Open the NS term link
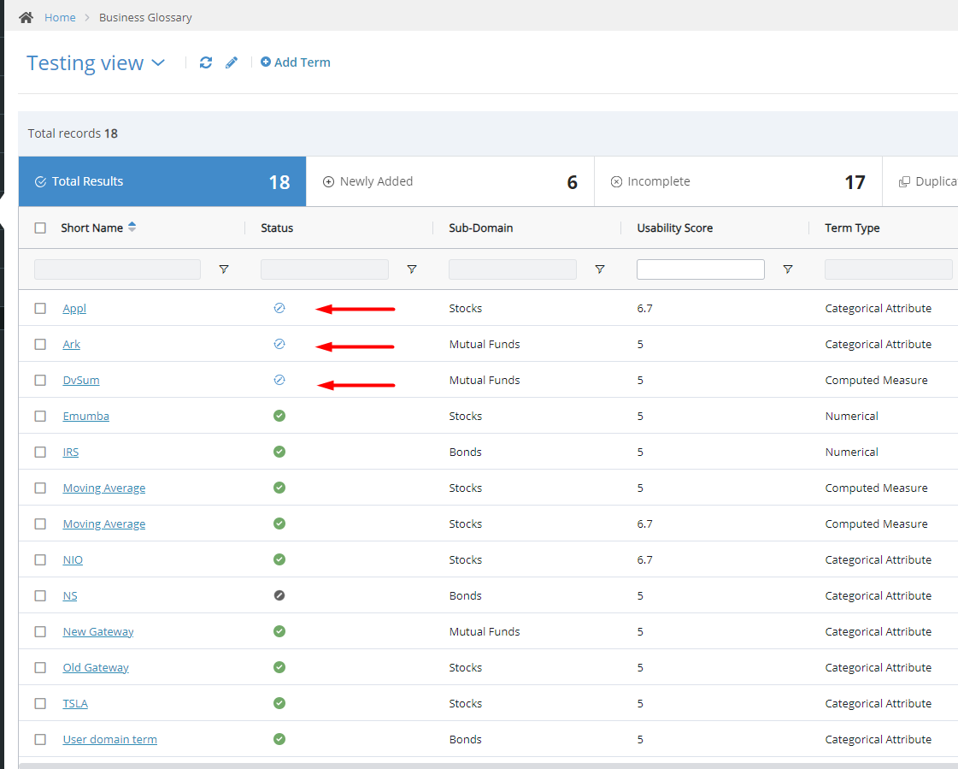The width and height of the screenshot is (958, 769). 70,595
